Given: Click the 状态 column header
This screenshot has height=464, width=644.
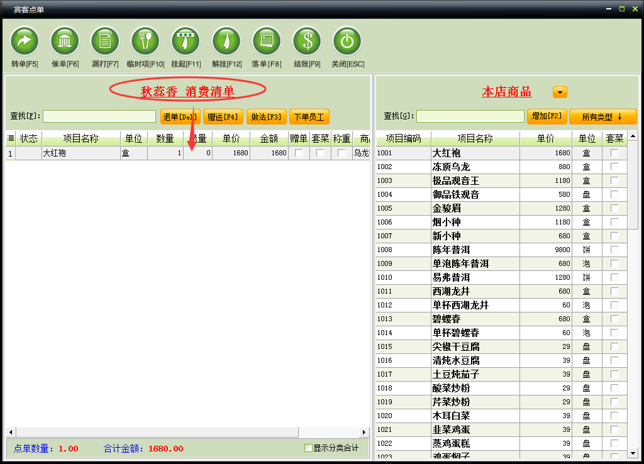Looking at the screenshot, I should pyautogui.click(x=29, y=138).
